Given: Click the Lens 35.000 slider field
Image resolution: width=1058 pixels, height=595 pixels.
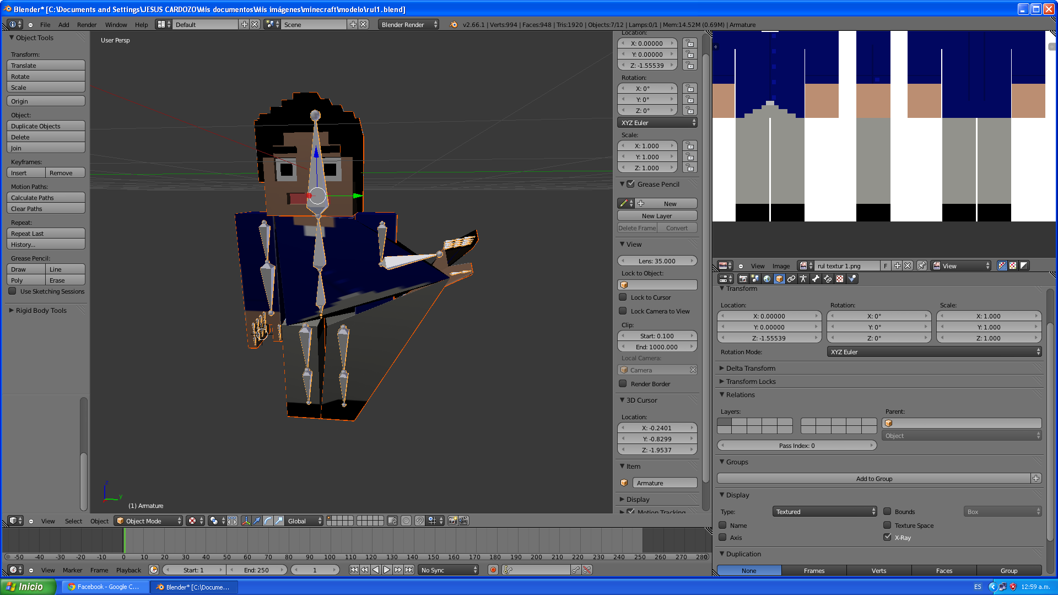Looking at the screenshot, I should coord(657,261).
